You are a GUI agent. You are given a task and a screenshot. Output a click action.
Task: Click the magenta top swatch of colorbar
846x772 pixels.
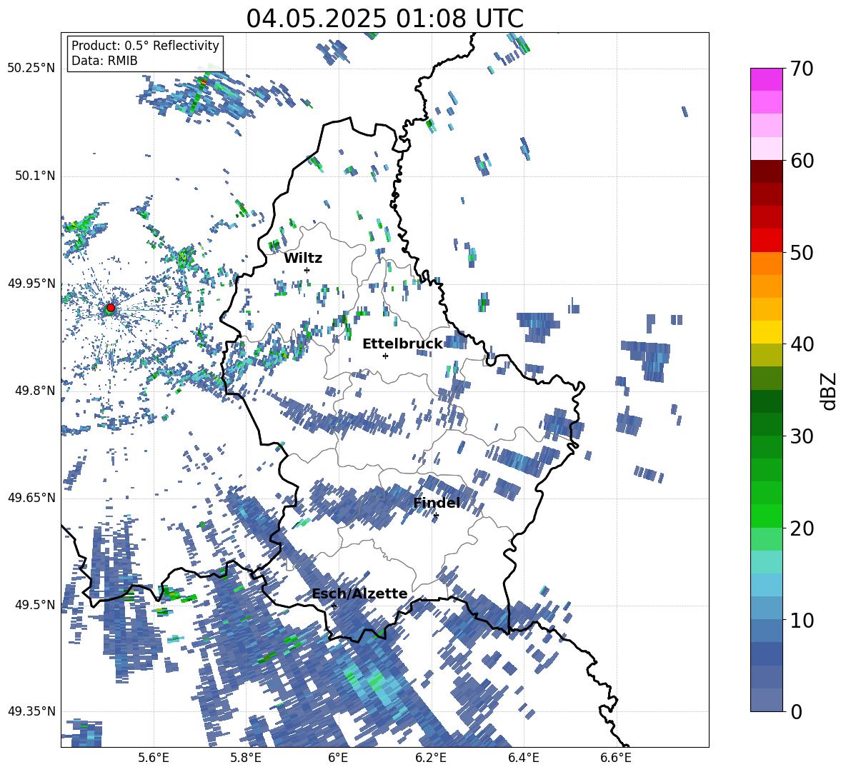point(766,79)
